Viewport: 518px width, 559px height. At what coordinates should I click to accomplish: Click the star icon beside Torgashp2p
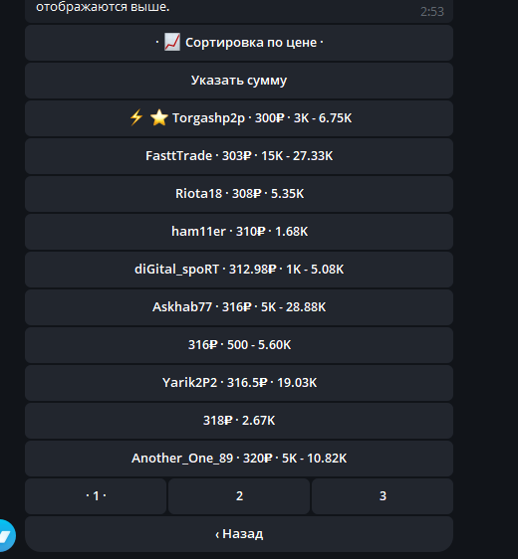coord(158,117)
